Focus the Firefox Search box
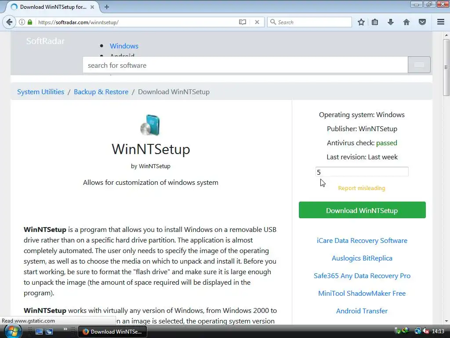The width and height of the screenshot is (450, 338). point(309,22)
